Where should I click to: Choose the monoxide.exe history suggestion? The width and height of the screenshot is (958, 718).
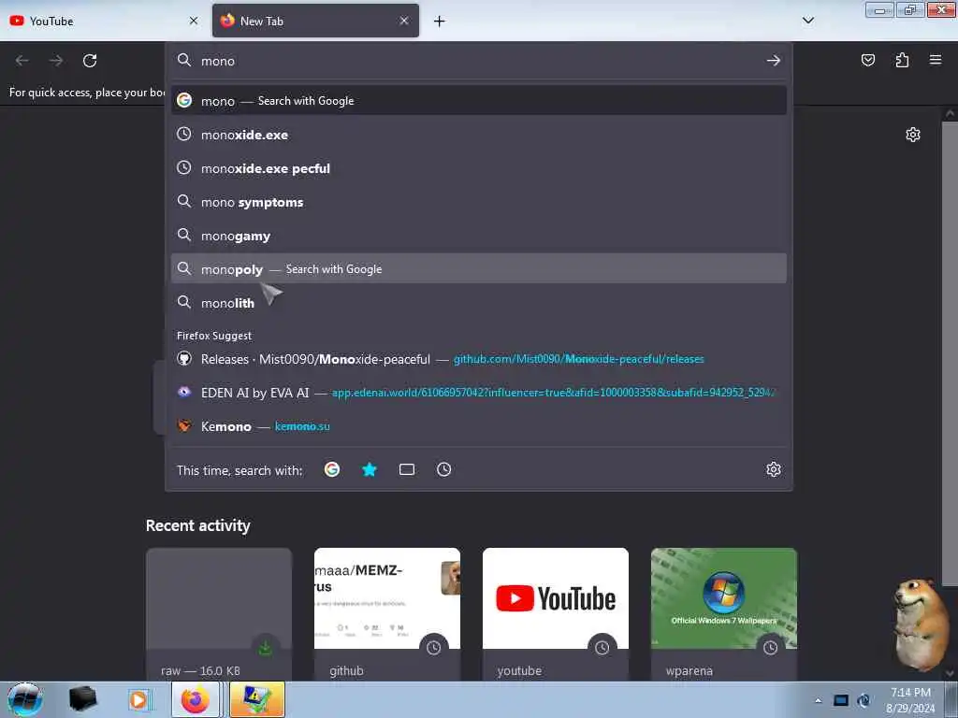[x=478, y=135]
